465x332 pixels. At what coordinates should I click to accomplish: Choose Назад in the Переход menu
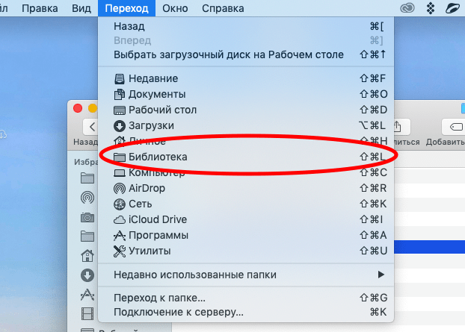click(x=246, y=26)
